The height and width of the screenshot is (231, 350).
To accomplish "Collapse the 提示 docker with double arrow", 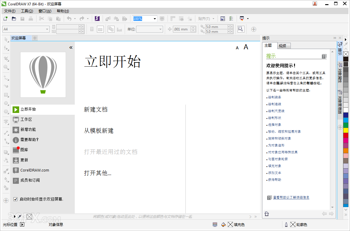I will click(x=335, y=38).
